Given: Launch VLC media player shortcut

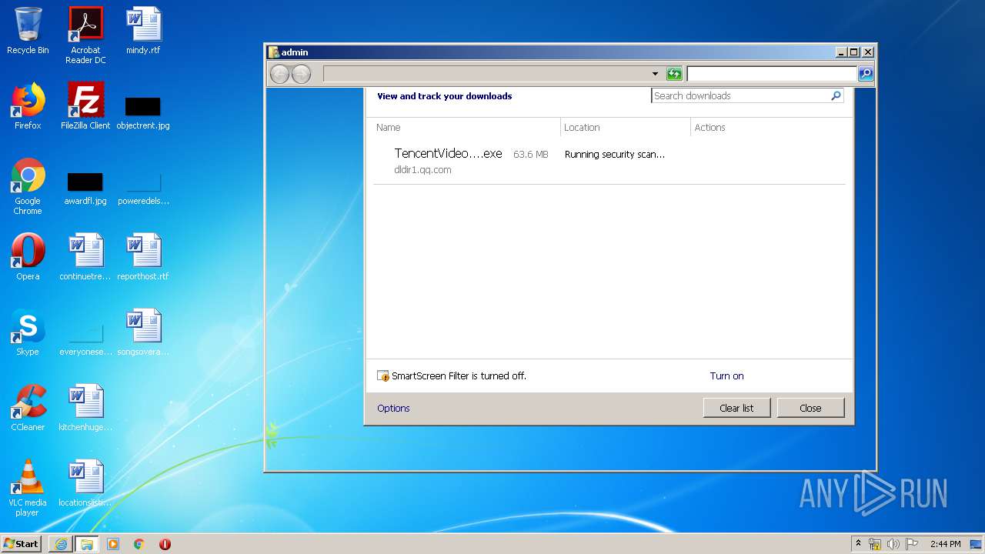Looking at the screenshot, I should 28,488.
